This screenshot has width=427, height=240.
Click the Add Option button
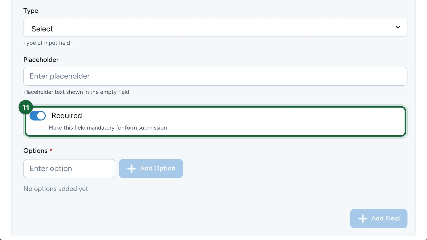[x=151, y=169]
